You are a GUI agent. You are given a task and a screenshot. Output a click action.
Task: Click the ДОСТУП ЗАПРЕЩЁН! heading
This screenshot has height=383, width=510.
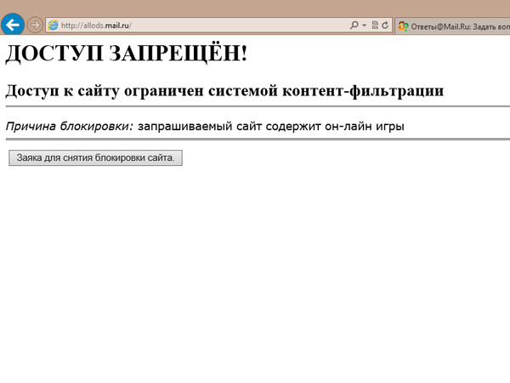coord(126,53)
